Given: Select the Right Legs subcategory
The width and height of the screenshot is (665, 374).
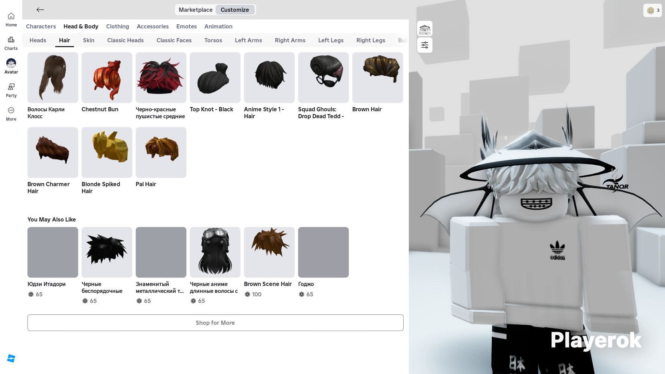Looking at the screenshot, I should [371, 40].
